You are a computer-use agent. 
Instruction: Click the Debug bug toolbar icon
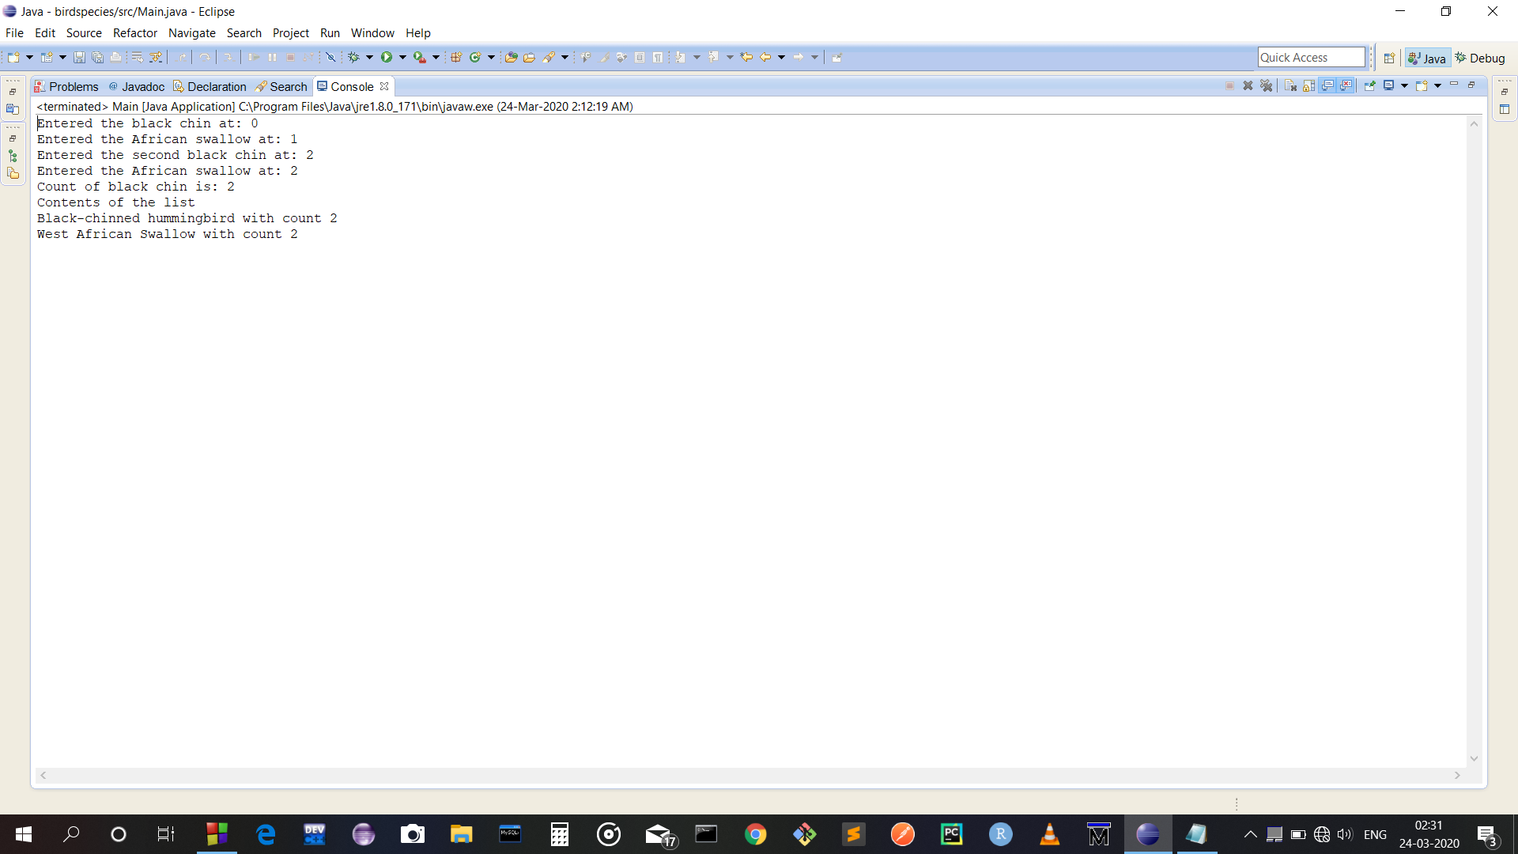click(x=353, y=57)
